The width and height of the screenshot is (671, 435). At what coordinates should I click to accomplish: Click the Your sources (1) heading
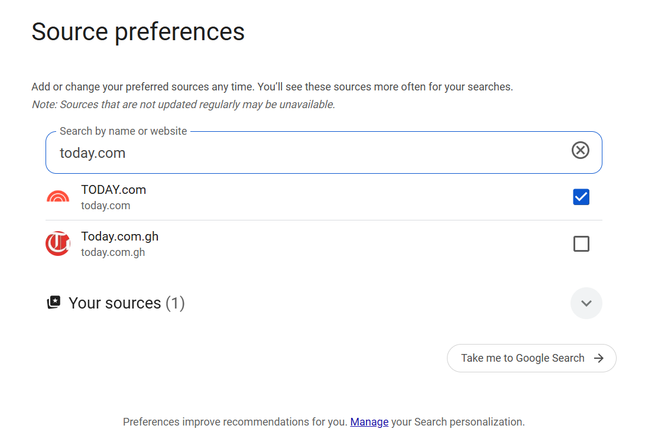click(x=127, y=303)
